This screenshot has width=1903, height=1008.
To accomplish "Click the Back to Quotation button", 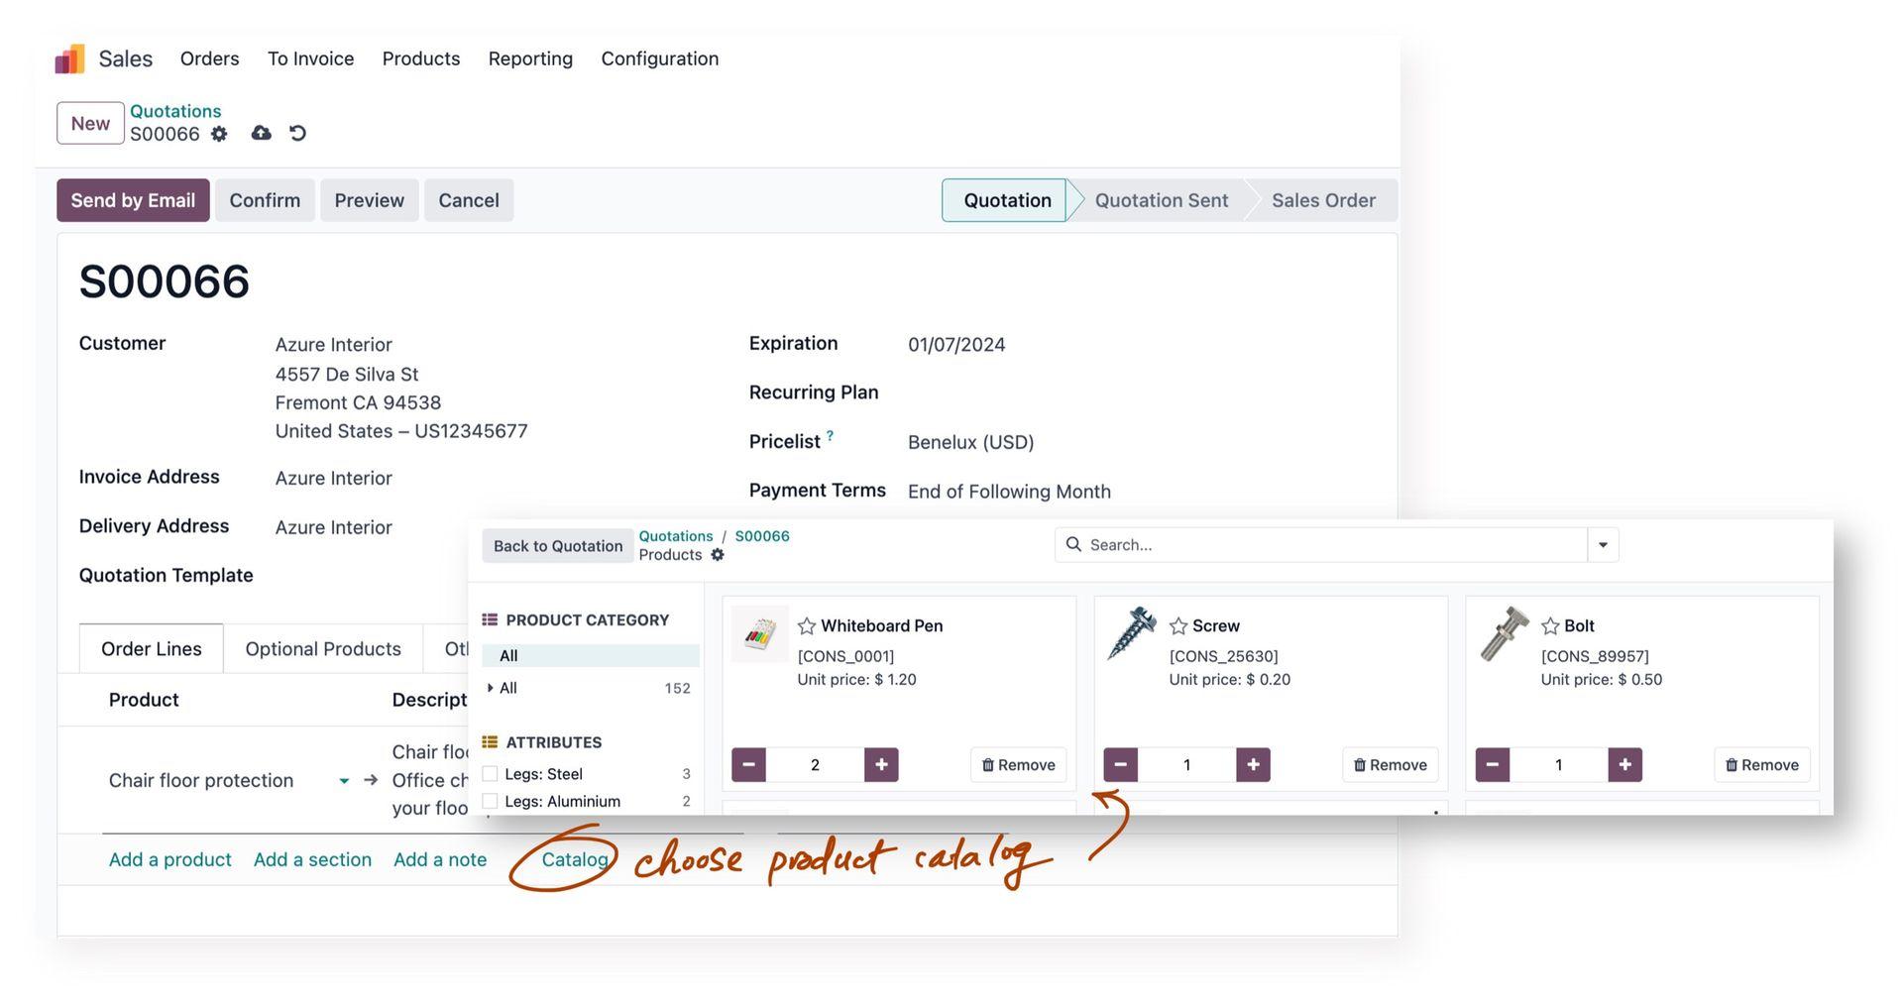I will click(x=557, y=545).
